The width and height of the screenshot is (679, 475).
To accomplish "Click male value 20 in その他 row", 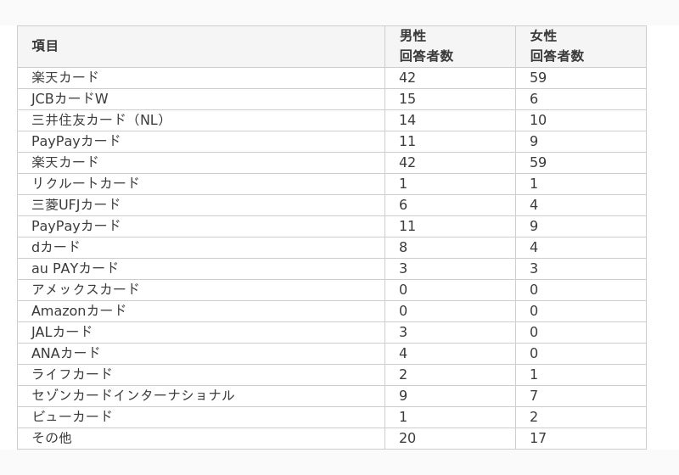I will tap(407, 438).
